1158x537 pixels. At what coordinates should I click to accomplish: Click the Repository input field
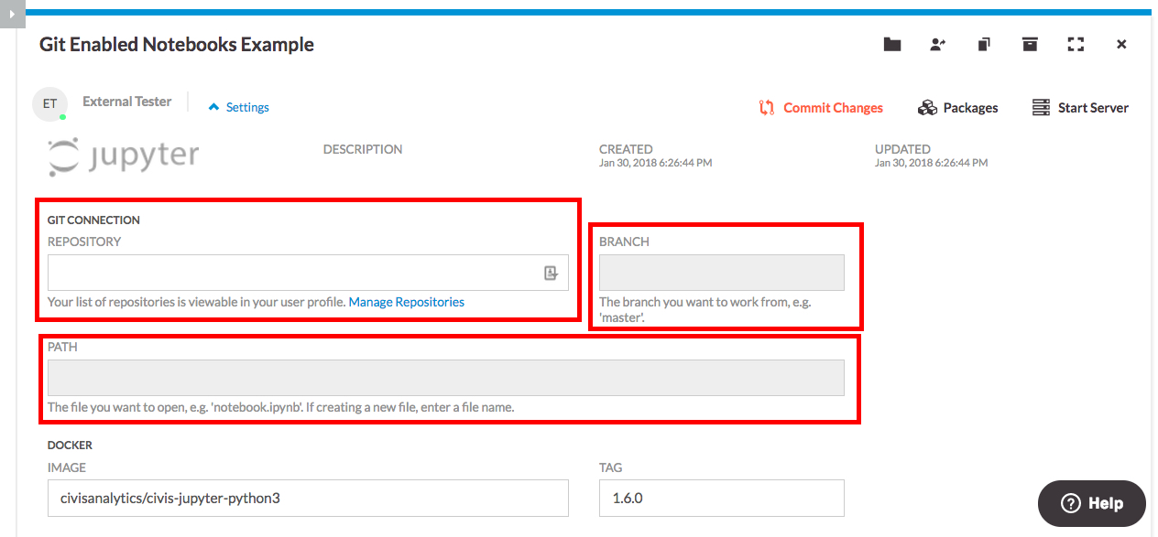click(x=293, y=273)
